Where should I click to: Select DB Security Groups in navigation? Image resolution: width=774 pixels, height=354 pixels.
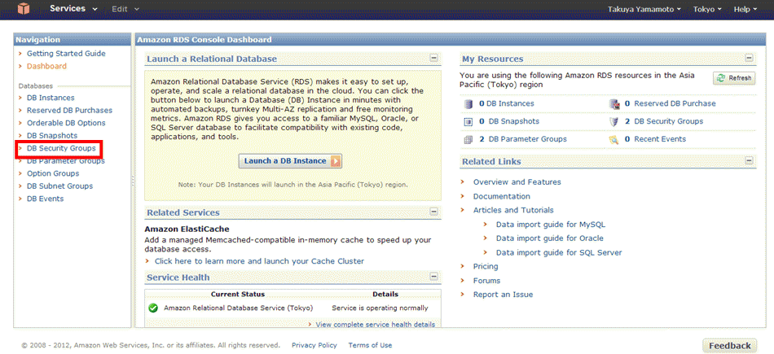(x=61, y=148)
